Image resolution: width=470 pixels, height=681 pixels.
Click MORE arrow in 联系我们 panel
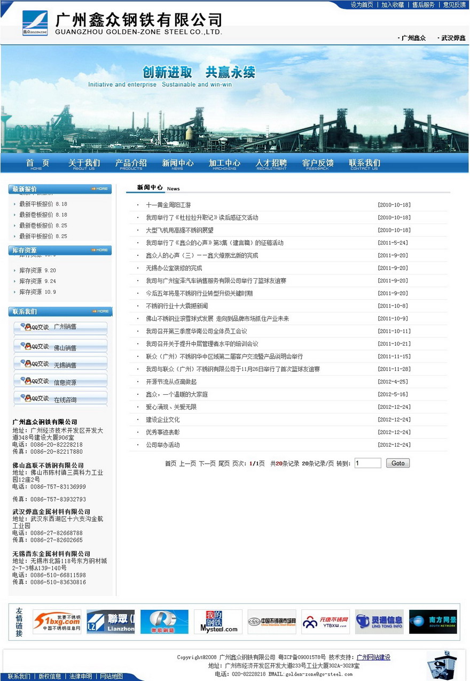pos(100,311)
